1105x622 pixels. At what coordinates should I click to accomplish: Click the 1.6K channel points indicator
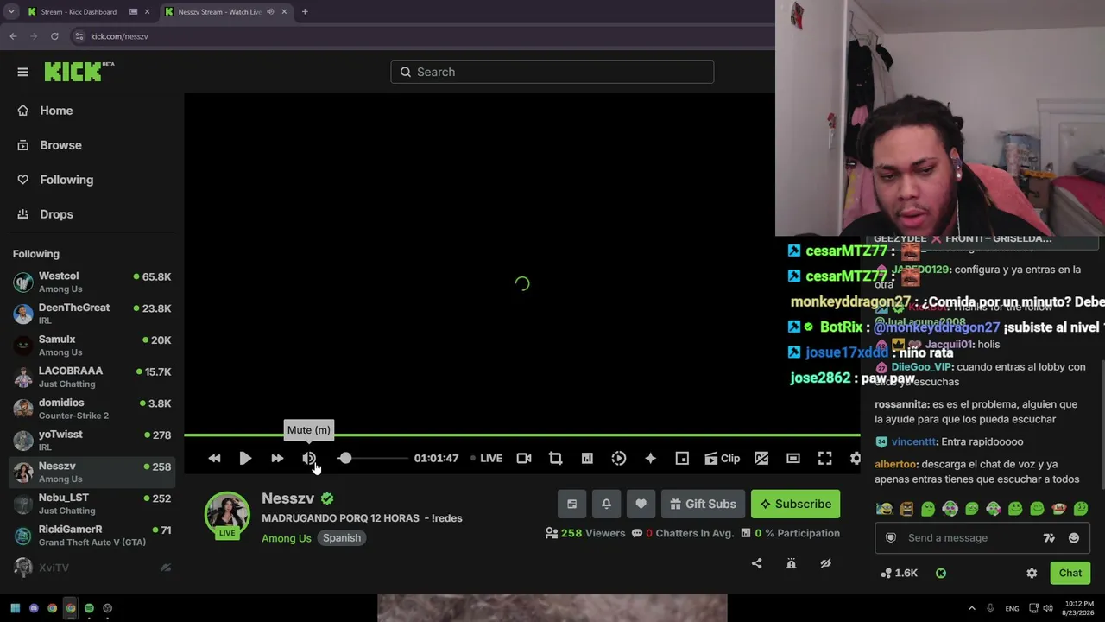click(x=899, y=573)
